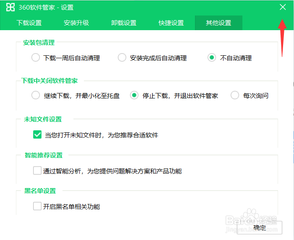This screenshot has height=240, width=294.
Task: Click the 未知文件设置 section heading
Action: coord(43,119)
